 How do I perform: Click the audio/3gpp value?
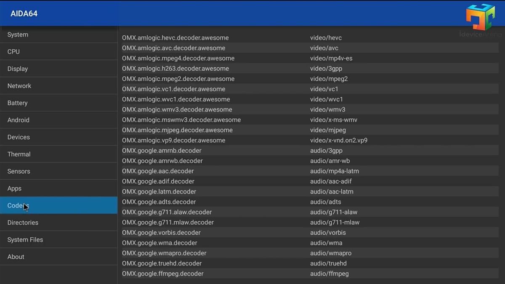click(326, 150)
